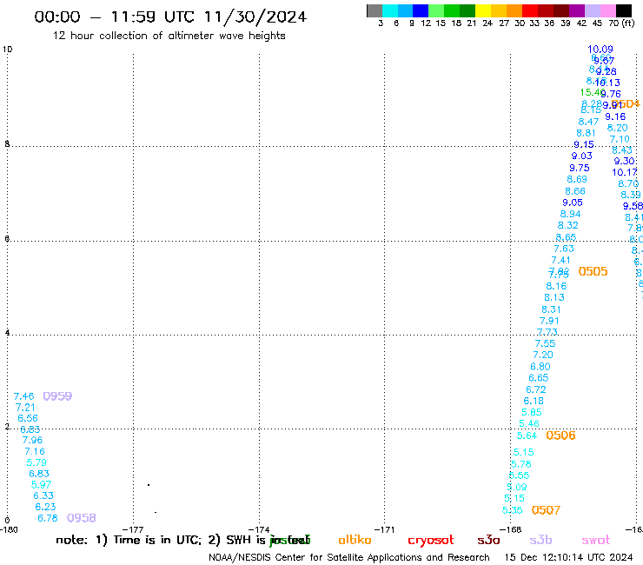Click the wave height value '9.16'
Image resolution: width=643 pixels, height=565 pixels.
[x=615, y=116]
